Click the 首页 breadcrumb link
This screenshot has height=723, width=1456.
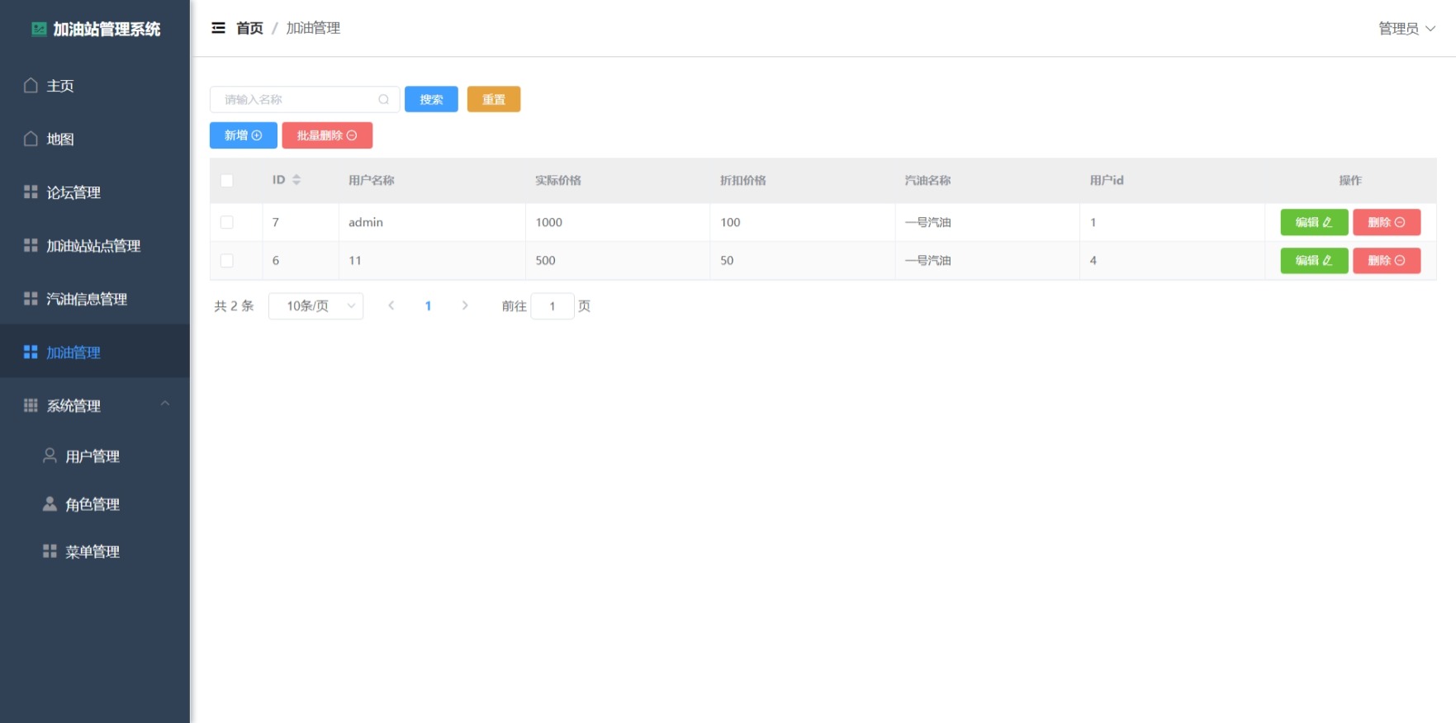[x=249, y=28]
